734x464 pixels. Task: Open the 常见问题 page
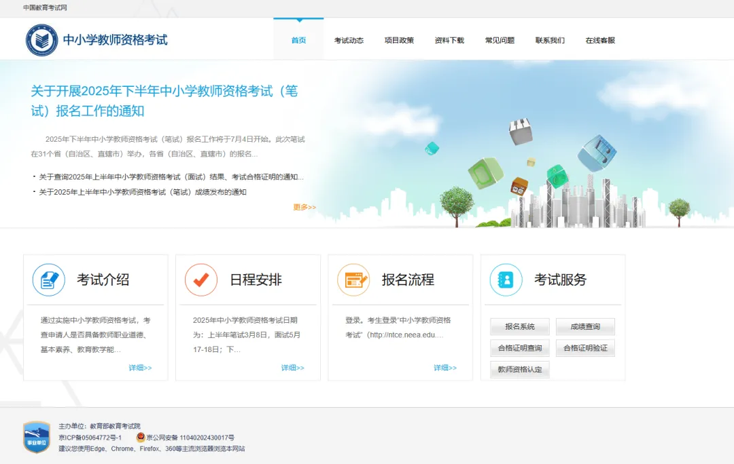point(500,40)
